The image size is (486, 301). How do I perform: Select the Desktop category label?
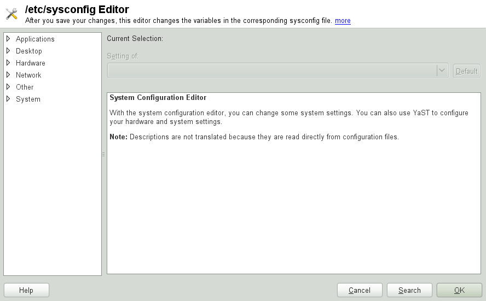(29, 51)
